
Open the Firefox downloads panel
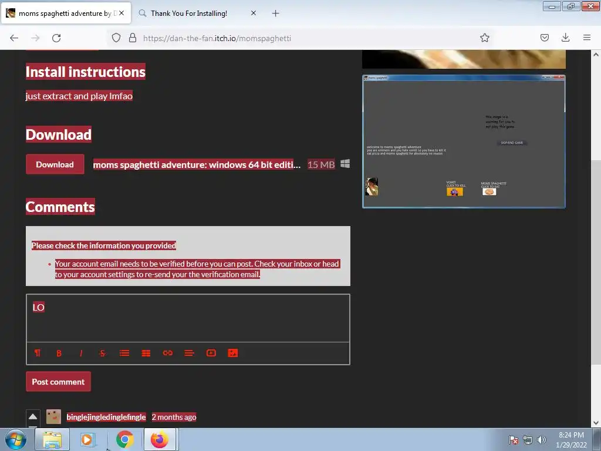(565, 38)
